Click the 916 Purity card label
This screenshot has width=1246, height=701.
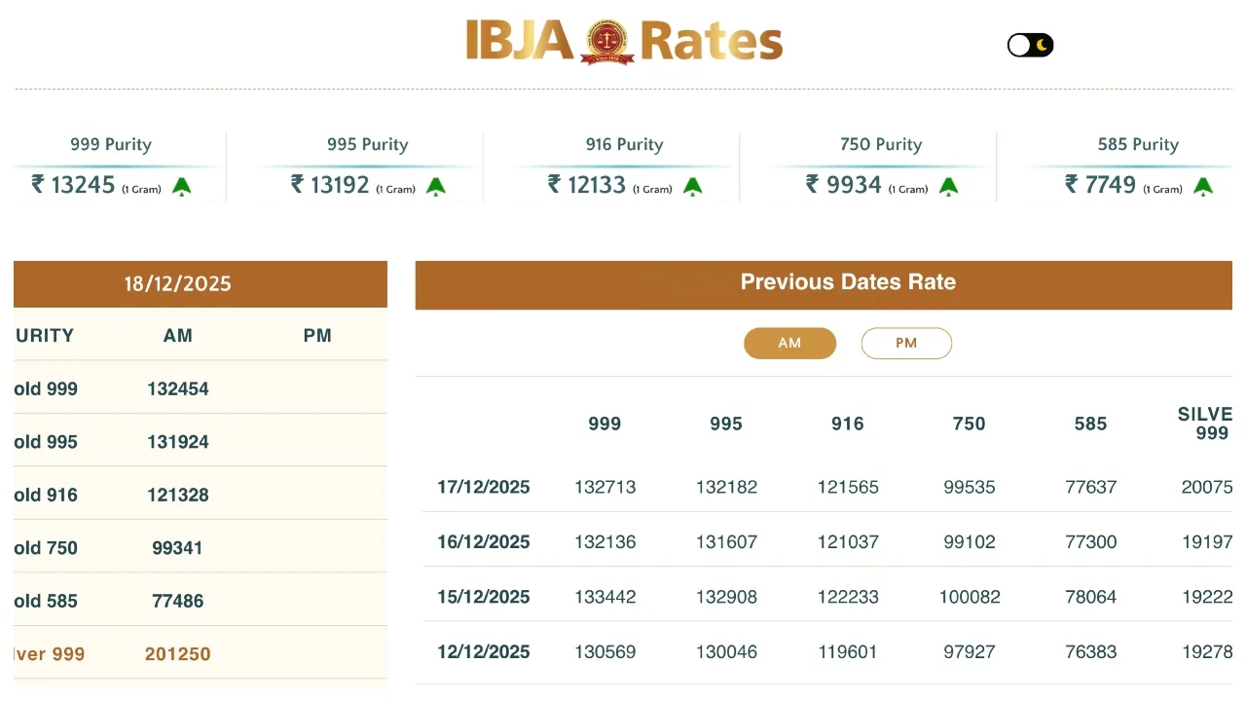click(x=624, y=144)
